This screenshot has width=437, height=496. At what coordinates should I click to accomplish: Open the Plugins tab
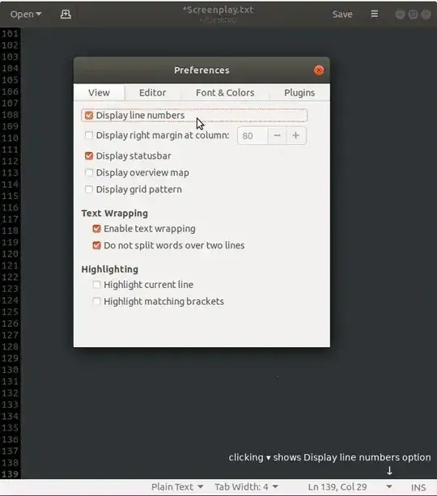pyautogui.click(x=299, y=93)
